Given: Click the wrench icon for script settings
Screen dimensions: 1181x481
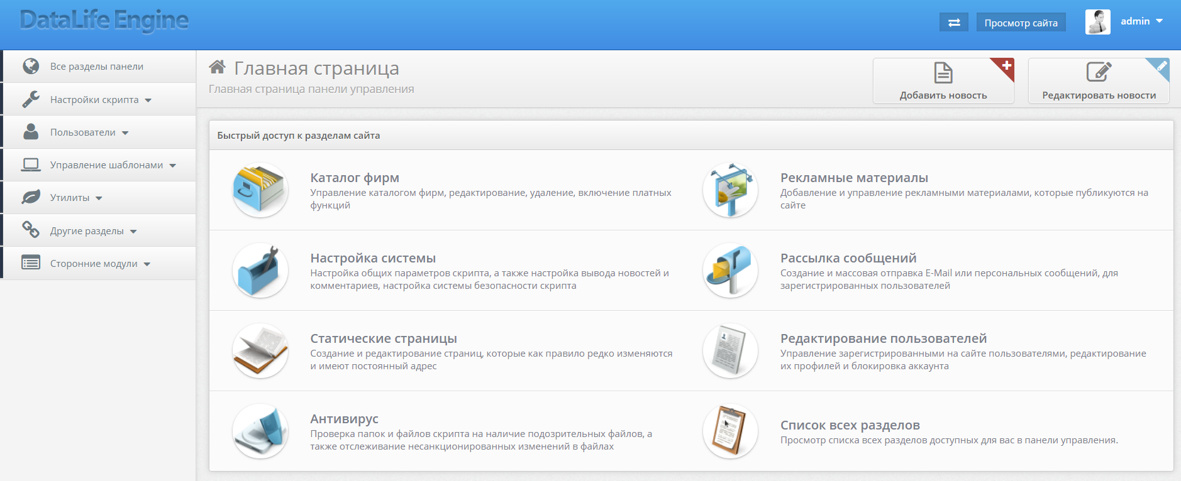Looking at the screenshot, I should coord(31,99).
